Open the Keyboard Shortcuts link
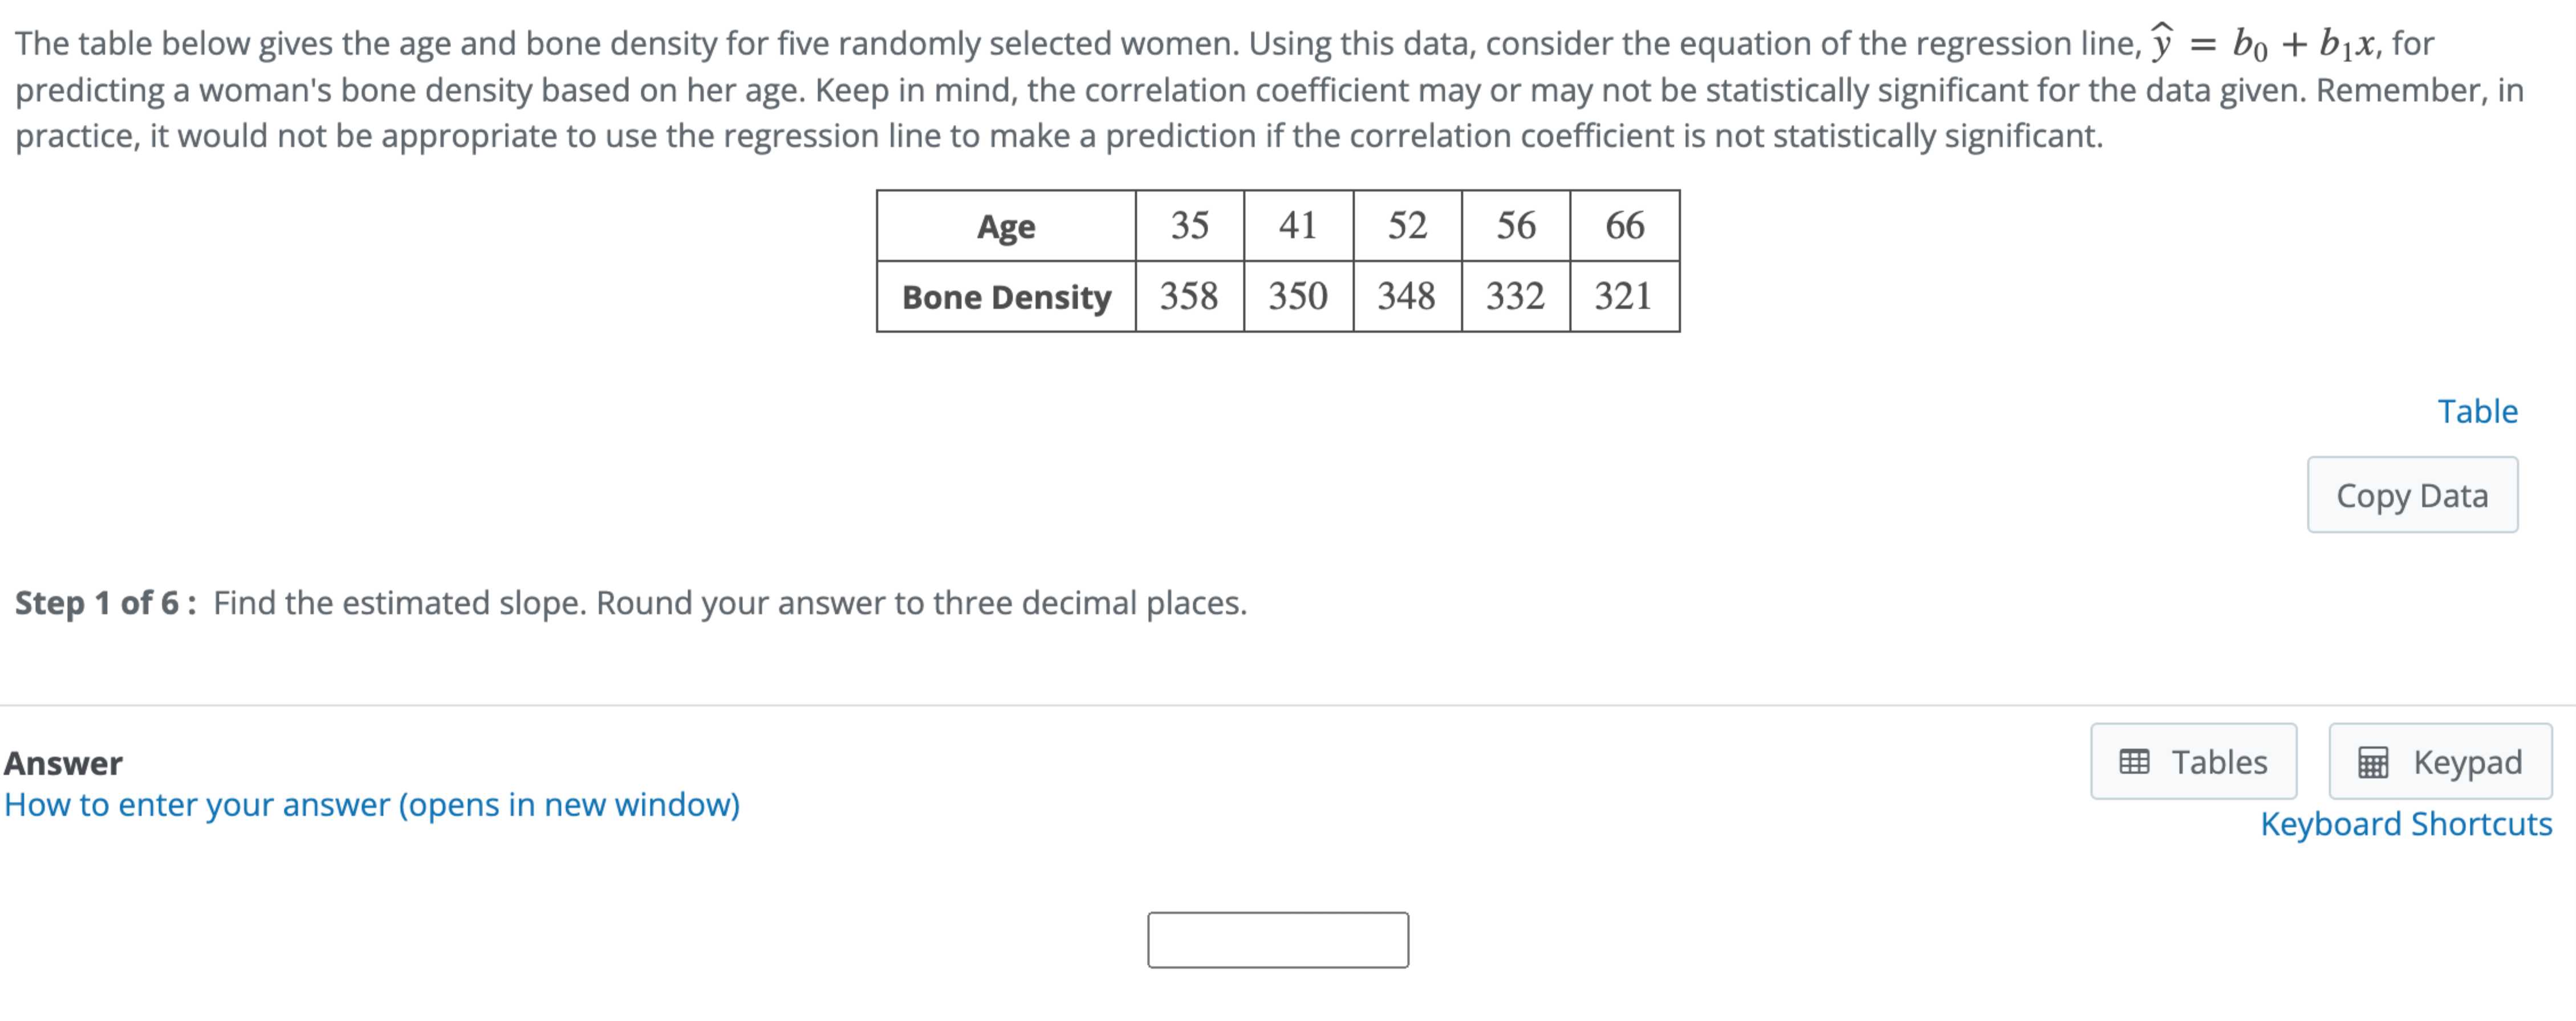The width and height of the screenshot is (2576, 1021). point(2409,824)
